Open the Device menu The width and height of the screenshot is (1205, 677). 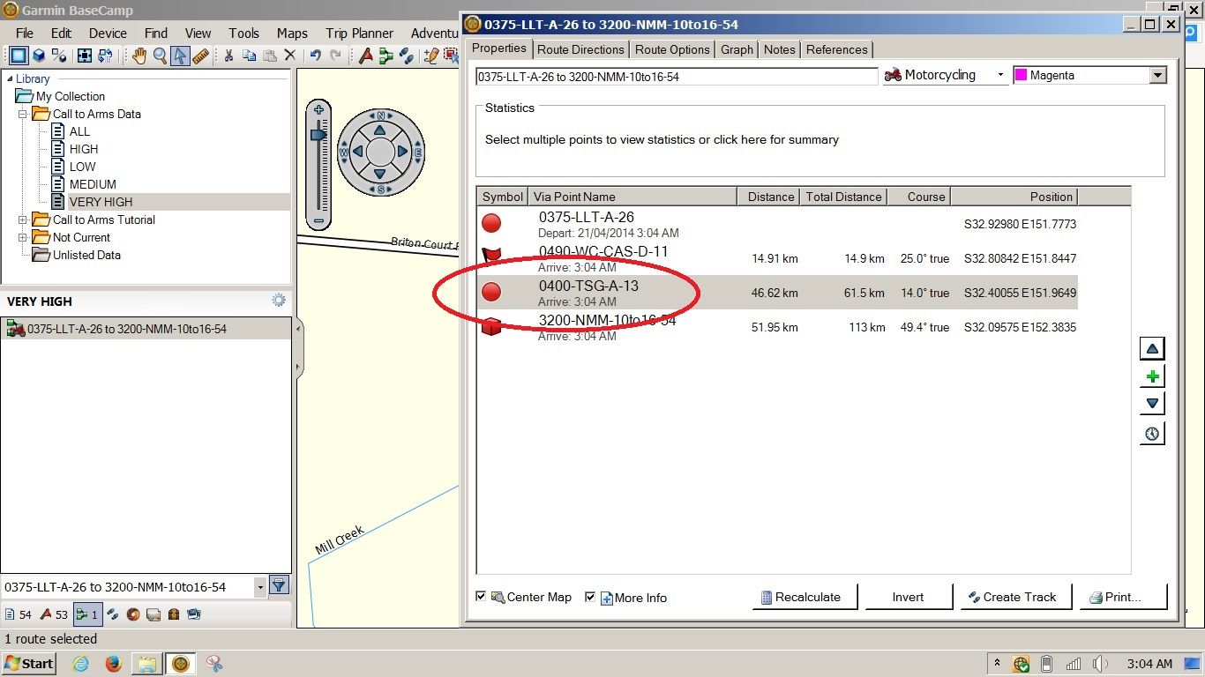[x=108, y=33]
